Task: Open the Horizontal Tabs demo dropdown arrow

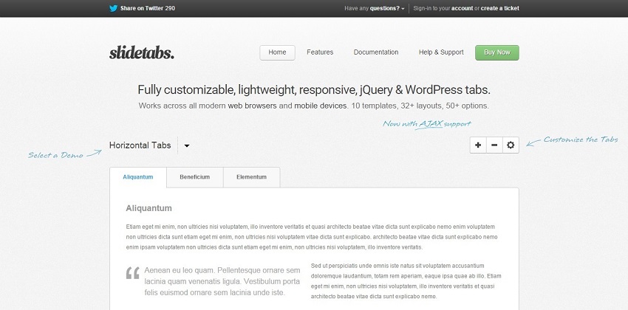Action: click(x=187, y=145)
